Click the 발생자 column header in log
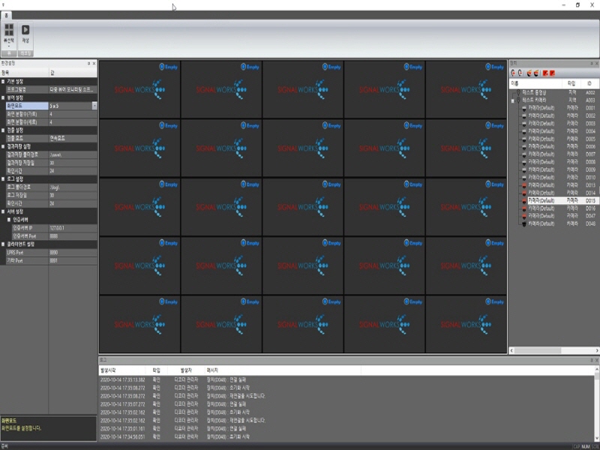600x450 pixels. click(x=186, y=370)
